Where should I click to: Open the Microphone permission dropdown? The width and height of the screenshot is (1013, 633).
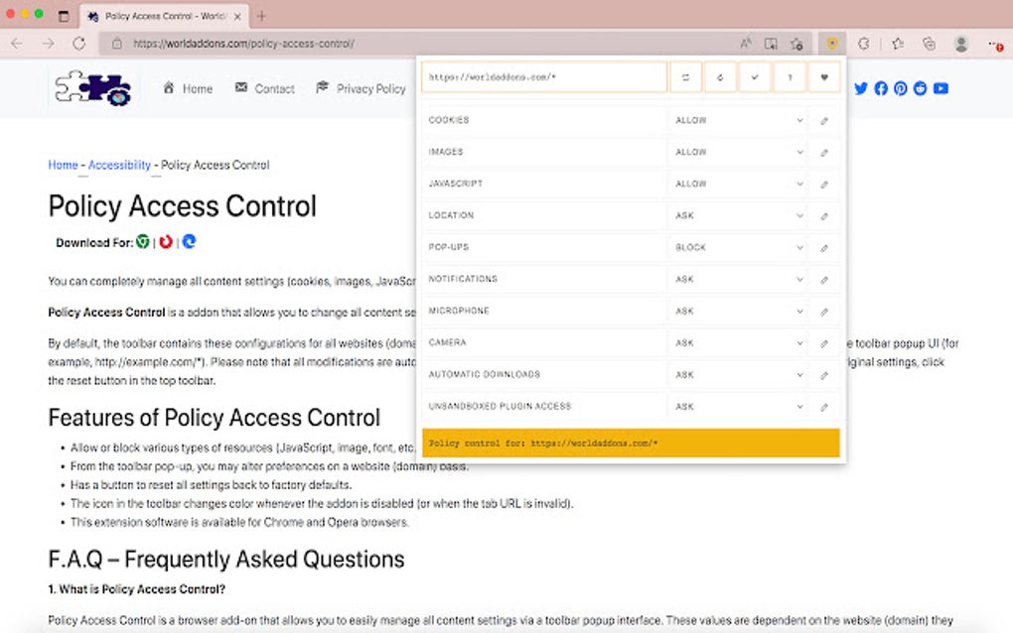739,312
